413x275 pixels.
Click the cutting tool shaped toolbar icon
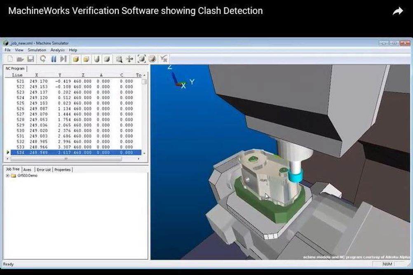97,59
